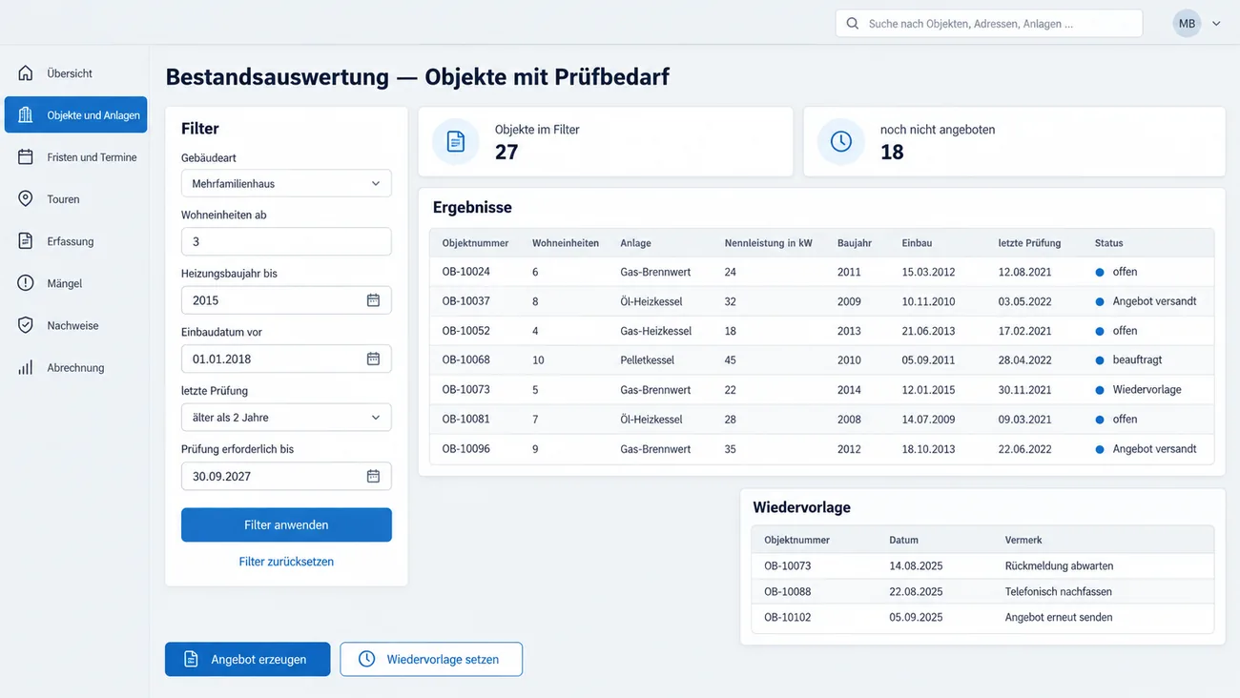Click the Wiedervorlage setzen button
The width and height of the screenshot is (1240, 698).
click(431, 659)
